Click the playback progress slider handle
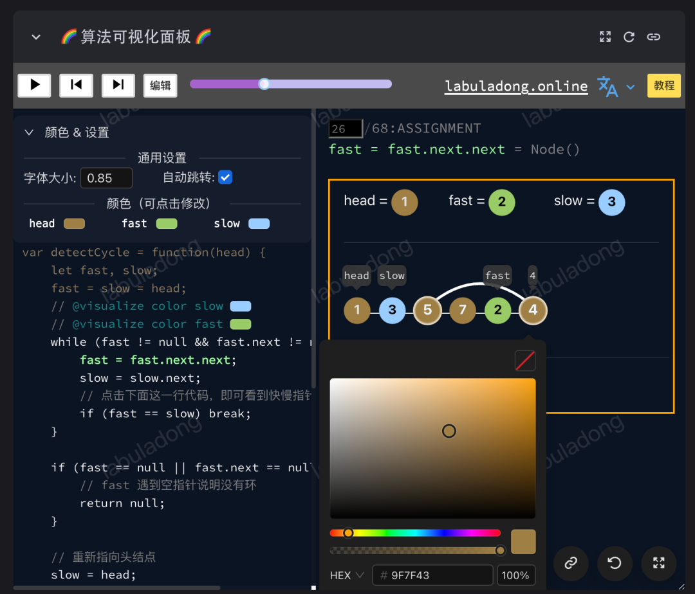The image size is (695, 594). coord(264,84)
